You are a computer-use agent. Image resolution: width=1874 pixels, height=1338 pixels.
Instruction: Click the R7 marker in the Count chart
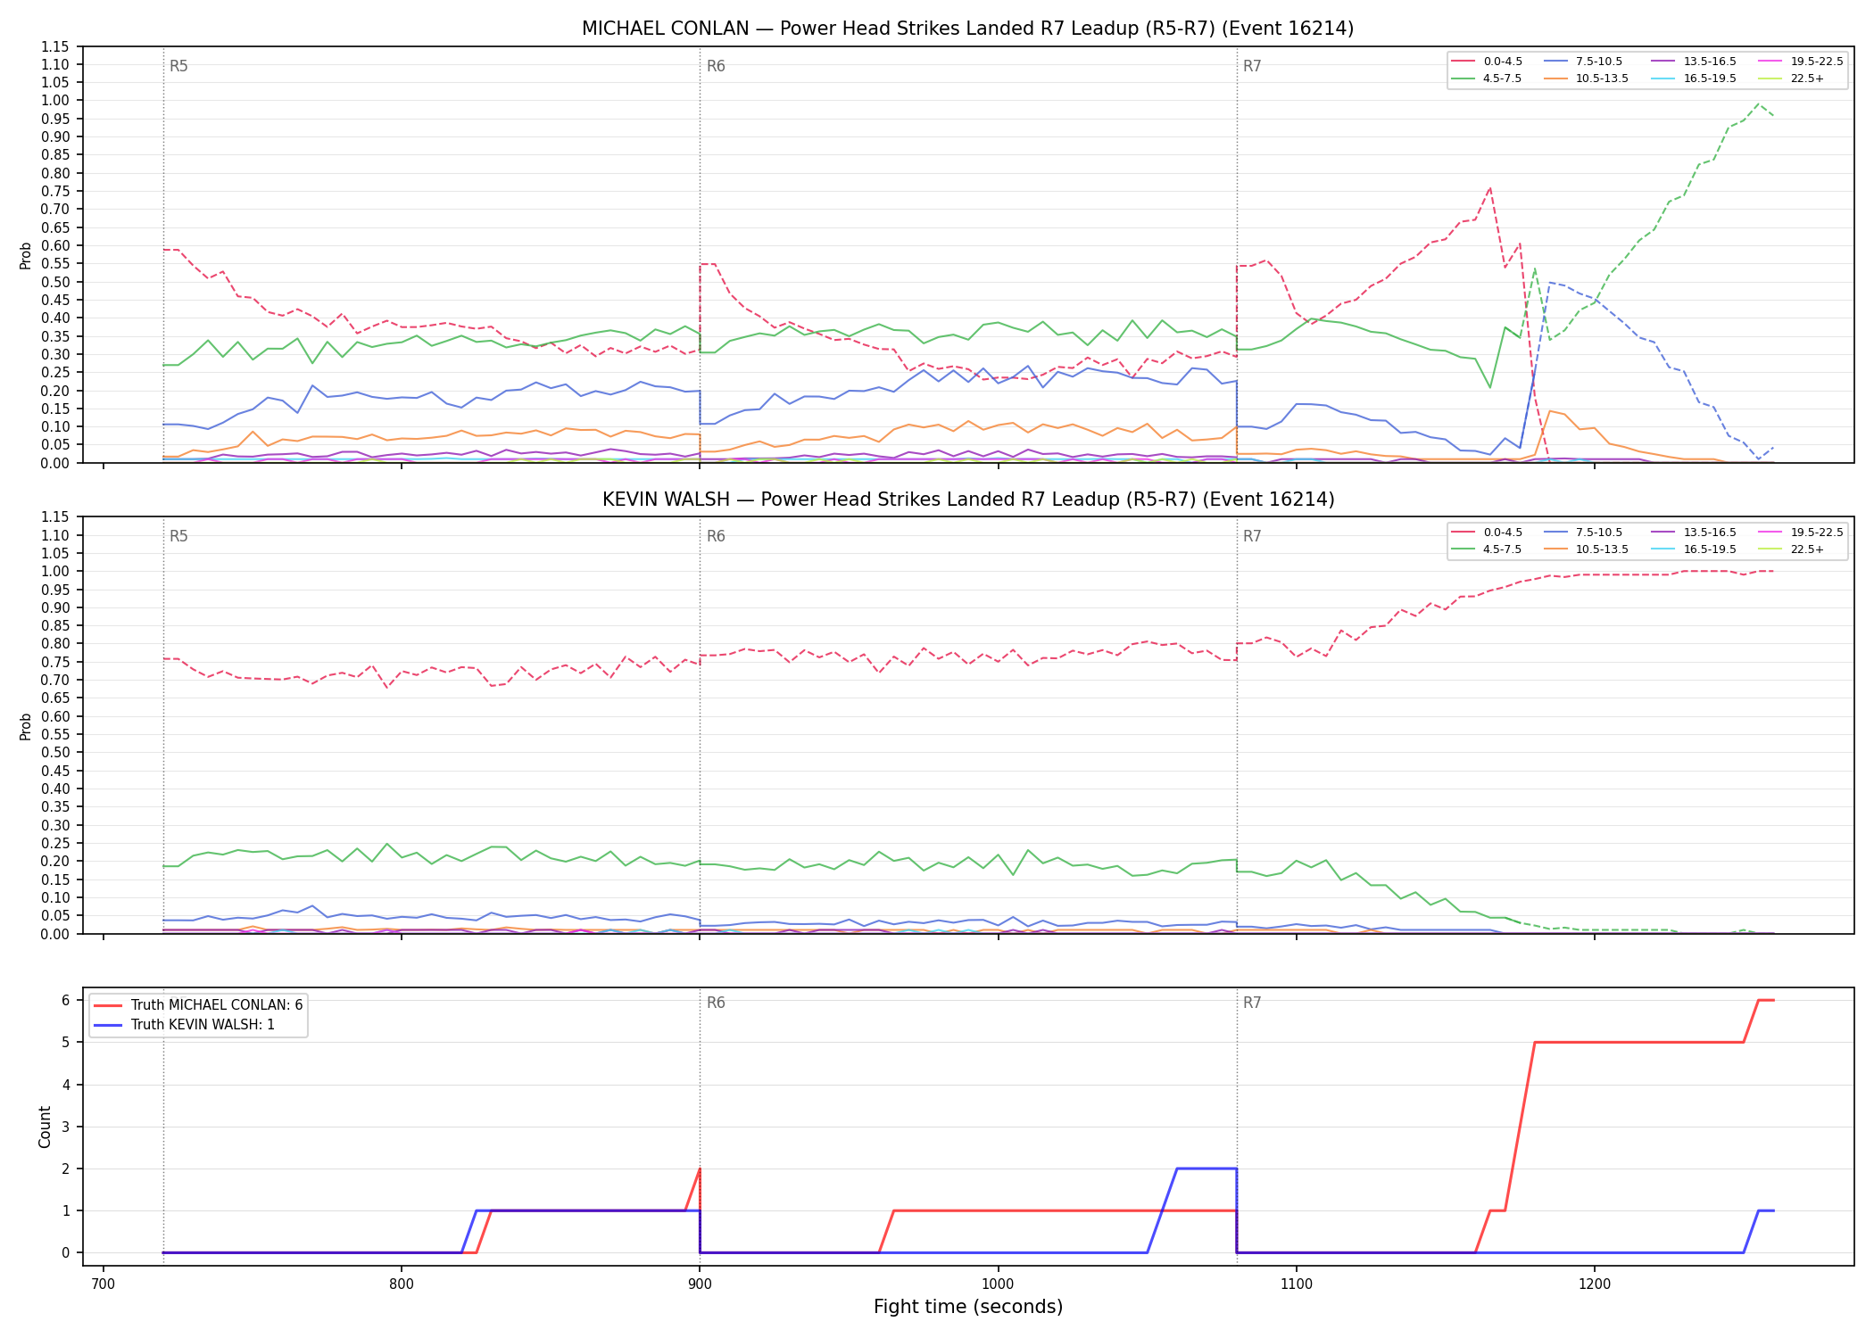[1252, 1003]
